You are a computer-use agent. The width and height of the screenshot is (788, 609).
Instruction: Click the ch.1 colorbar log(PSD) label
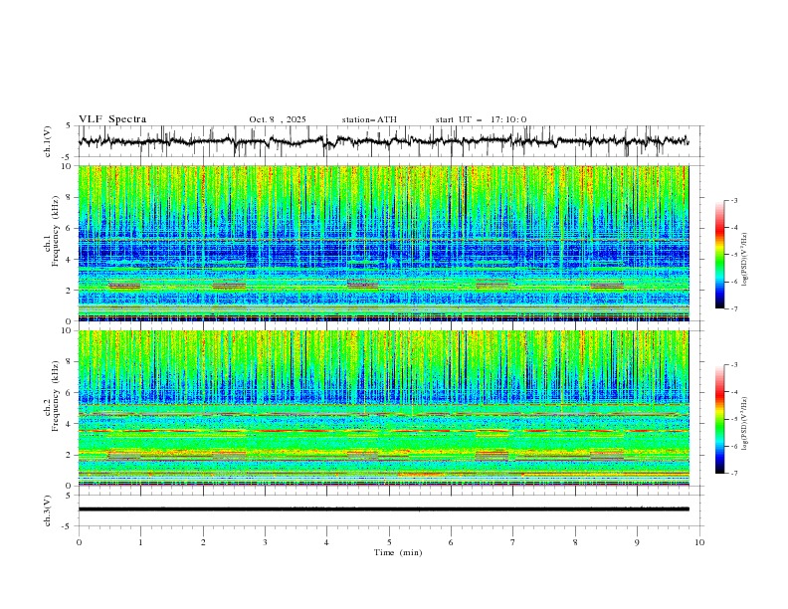pyautogui.click(x=745, y=260)
